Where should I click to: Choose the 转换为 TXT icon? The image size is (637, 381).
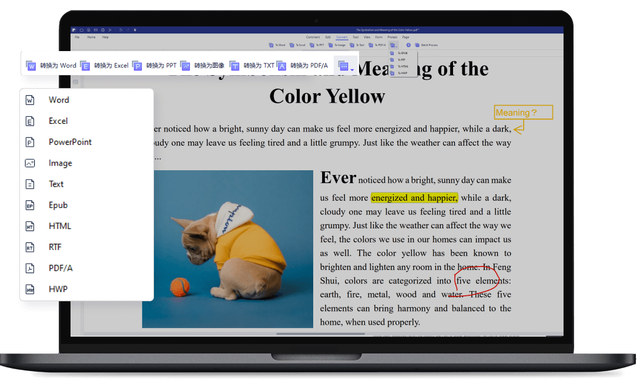[x=234, y=66]
